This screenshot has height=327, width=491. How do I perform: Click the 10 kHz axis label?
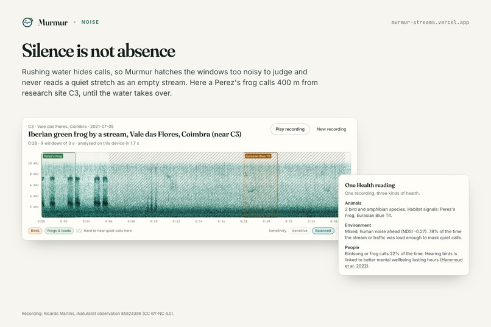click(34, 163)
